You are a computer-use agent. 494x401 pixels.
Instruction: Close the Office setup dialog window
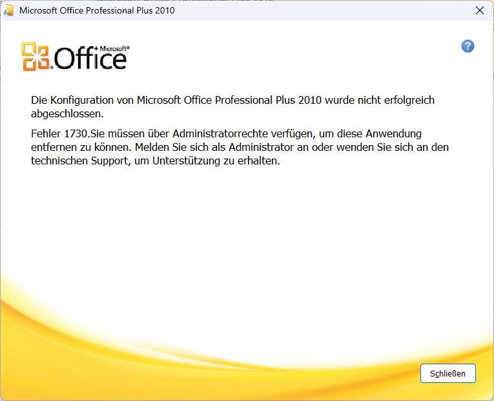(480, 10)
